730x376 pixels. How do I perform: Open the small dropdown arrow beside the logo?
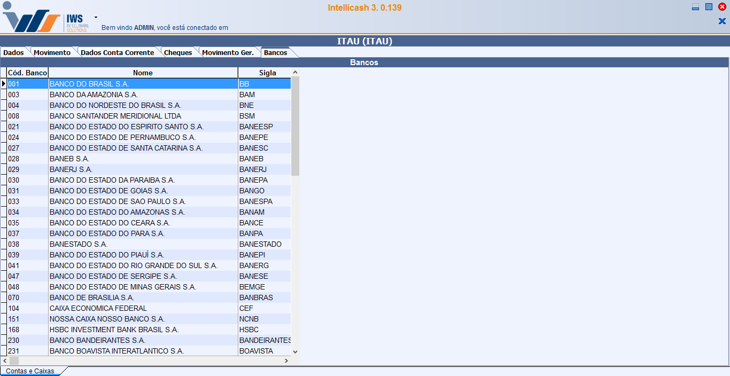[x=96, y=17]
